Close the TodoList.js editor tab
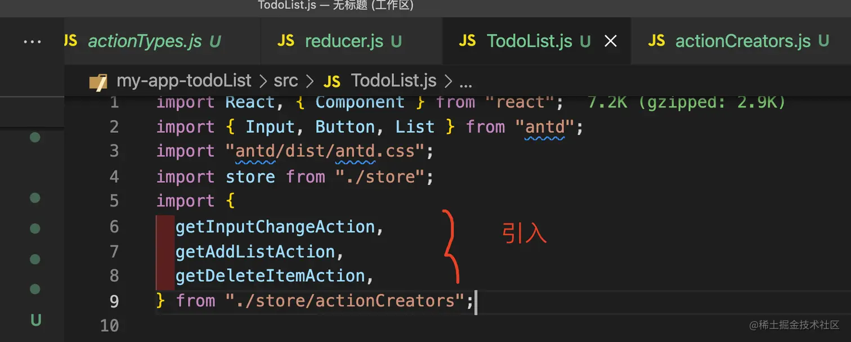851x342 pixels. pos(610,41)
